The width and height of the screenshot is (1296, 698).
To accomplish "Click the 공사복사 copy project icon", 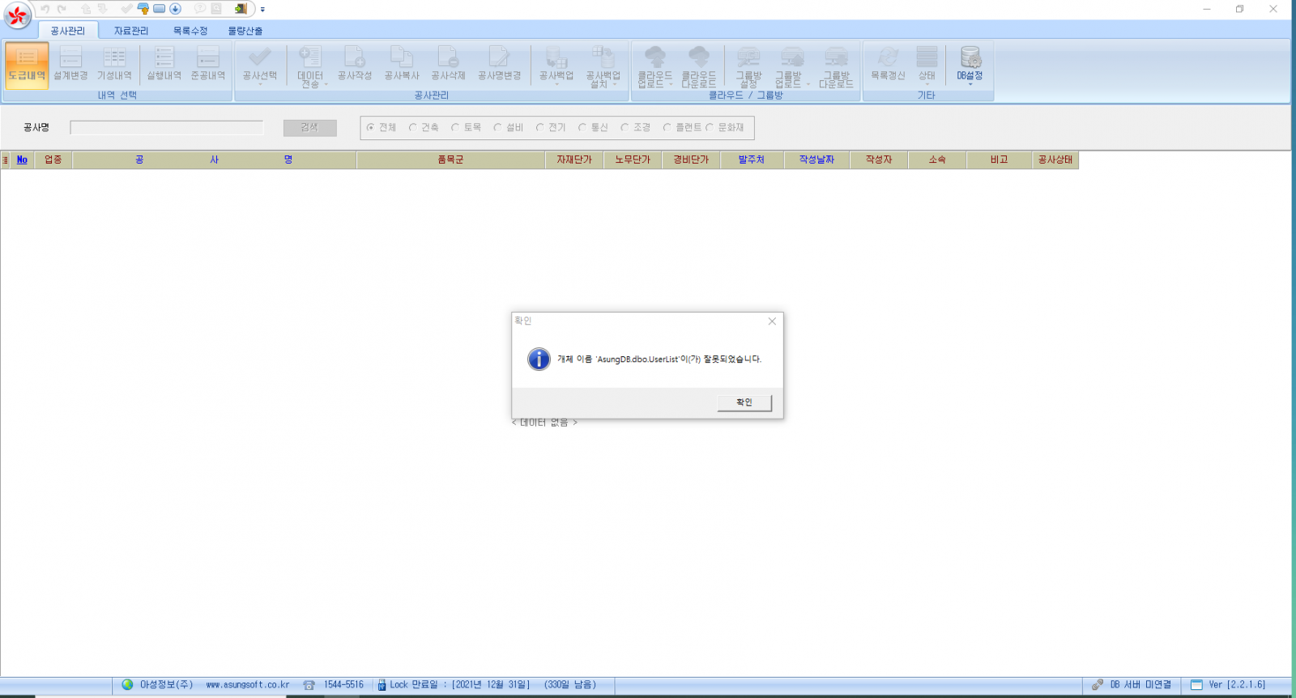I will pyautogui.click(x=401, y=64).
